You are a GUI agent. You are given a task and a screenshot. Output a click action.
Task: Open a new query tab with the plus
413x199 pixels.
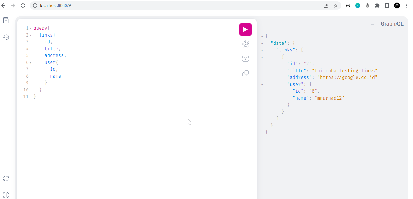[x=372, y=24]
